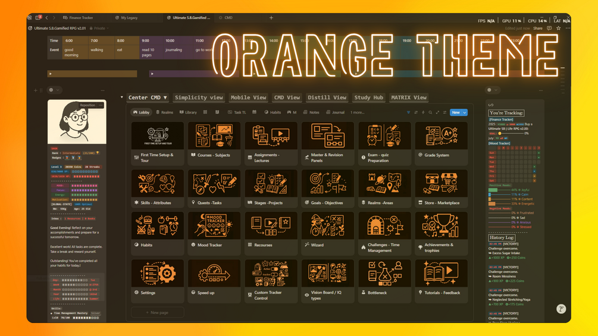Collapse the Center CMD toggle triangle

[121, 97]
